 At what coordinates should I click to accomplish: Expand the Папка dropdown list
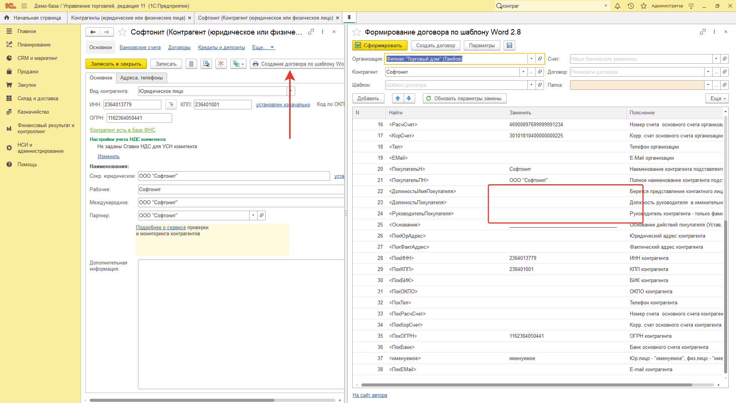click(708, 85)
